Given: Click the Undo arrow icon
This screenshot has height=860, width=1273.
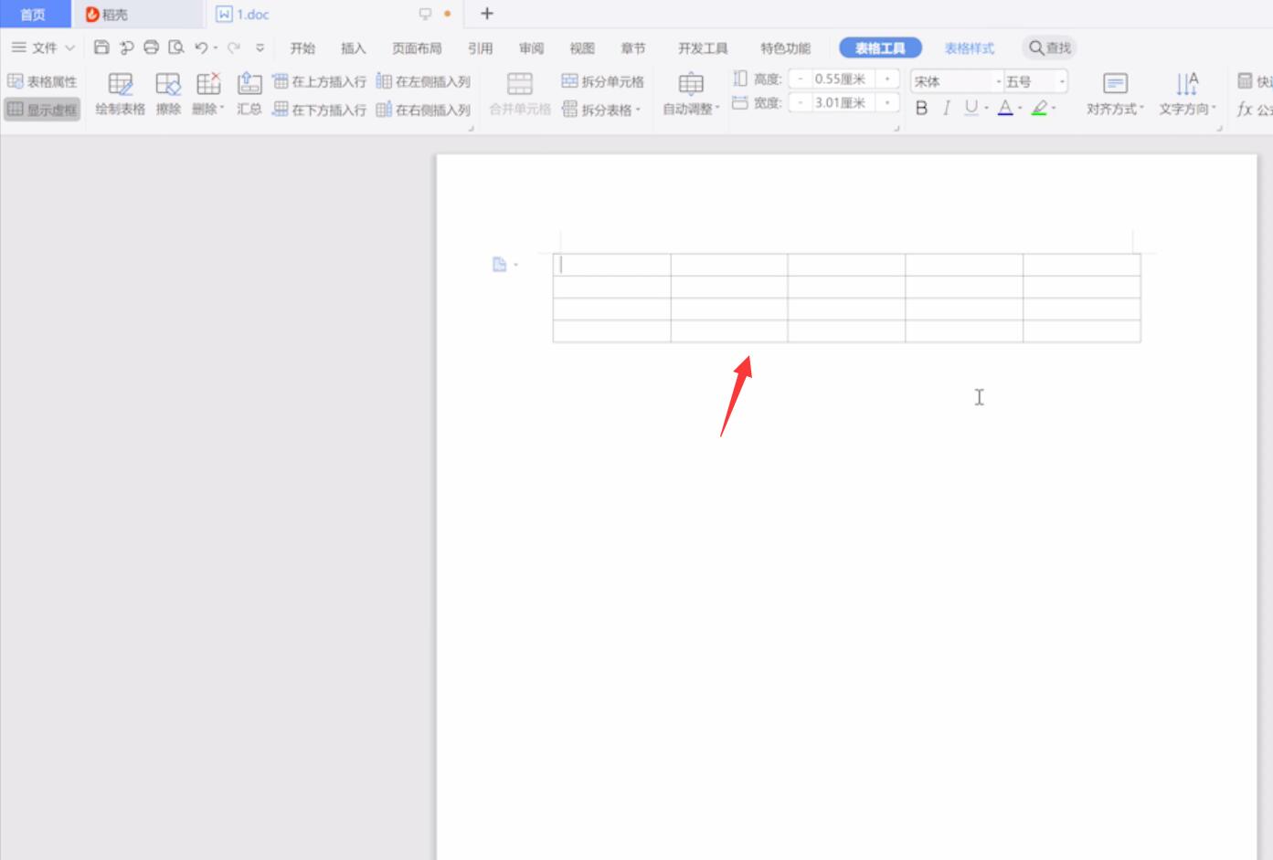Looking at the screenshot, I should (201, 47).
